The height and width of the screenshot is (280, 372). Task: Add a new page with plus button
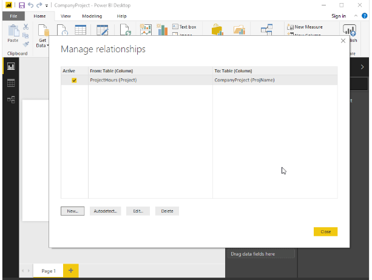71,270
